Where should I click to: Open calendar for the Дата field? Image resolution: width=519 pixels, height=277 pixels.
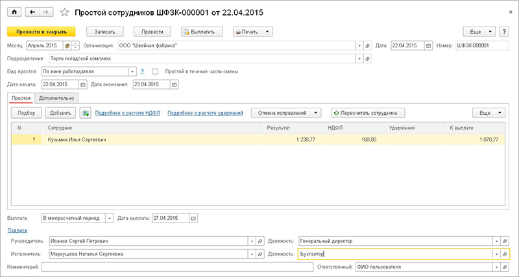[x=429, y=45]
